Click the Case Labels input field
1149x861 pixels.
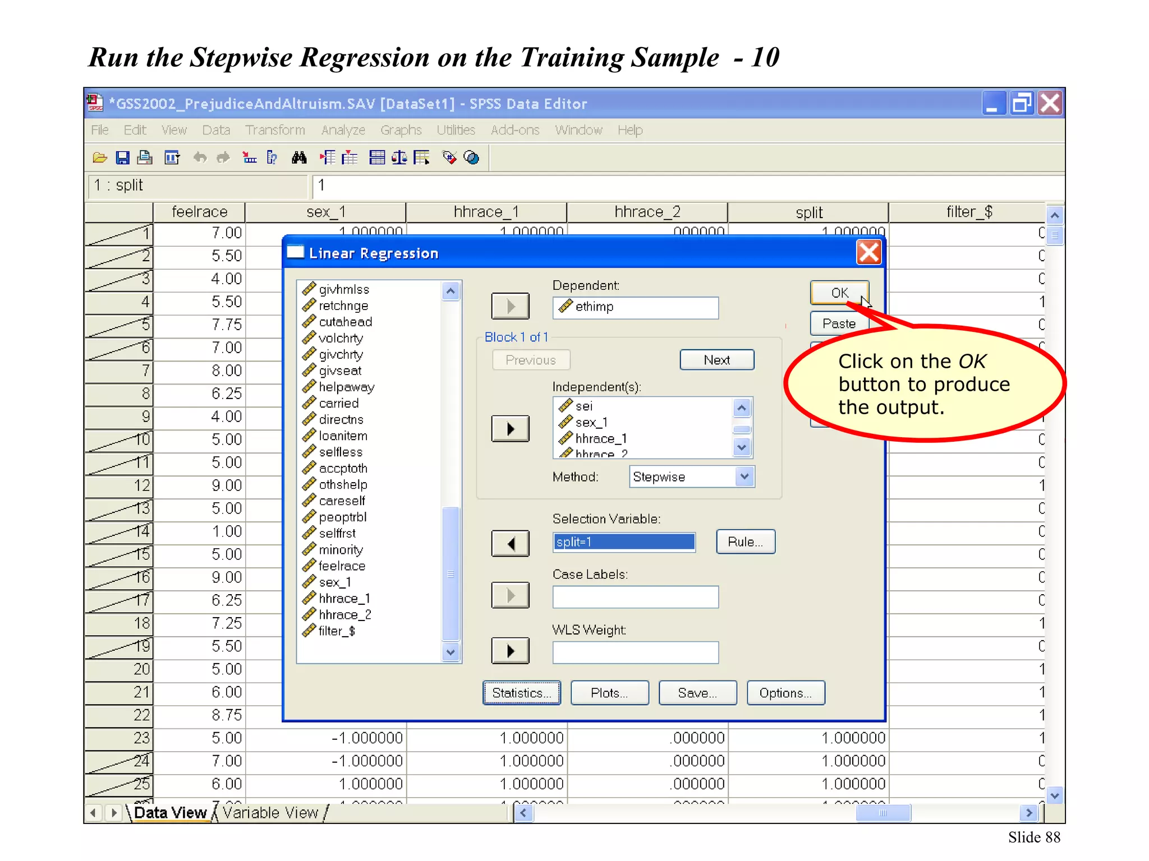pyautogui.click(x=636, y=597)
